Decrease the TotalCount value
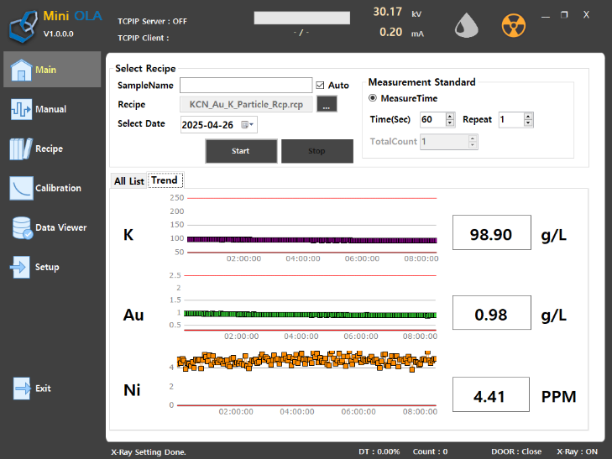612x459 pixels. tap(473, 145)
